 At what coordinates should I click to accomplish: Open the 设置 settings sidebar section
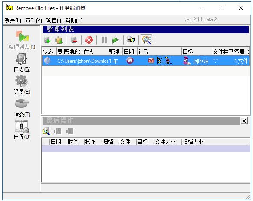(x=22, y=85)
